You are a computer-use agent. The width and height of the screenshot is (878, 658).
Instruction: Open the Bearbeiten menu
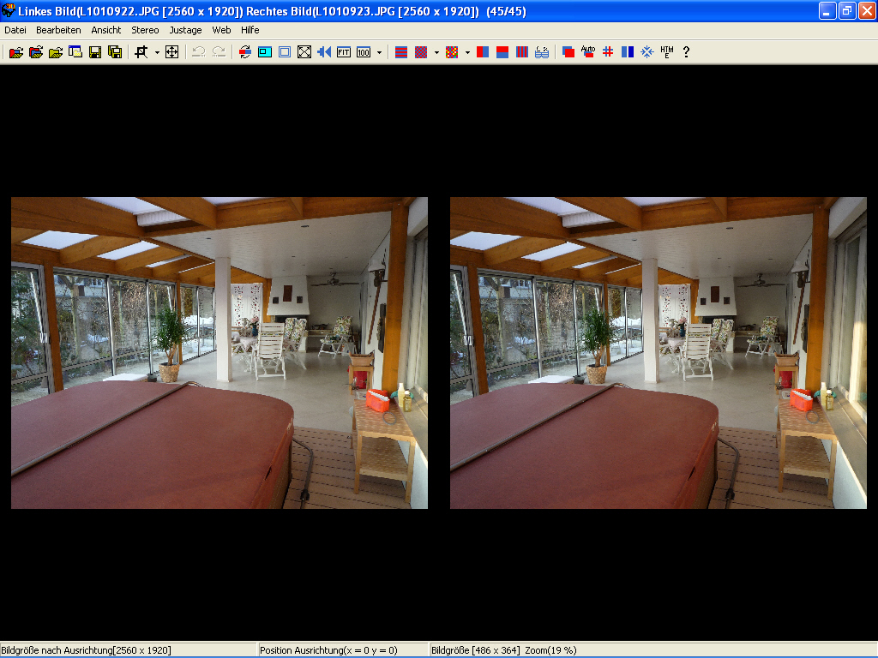coord(58,30)
